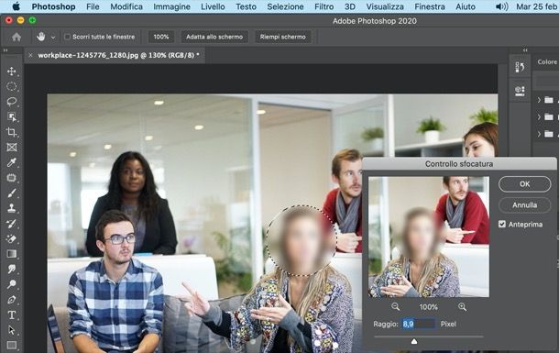Select the Patch healing tool

pyautogui.click(x=11, y=178)
